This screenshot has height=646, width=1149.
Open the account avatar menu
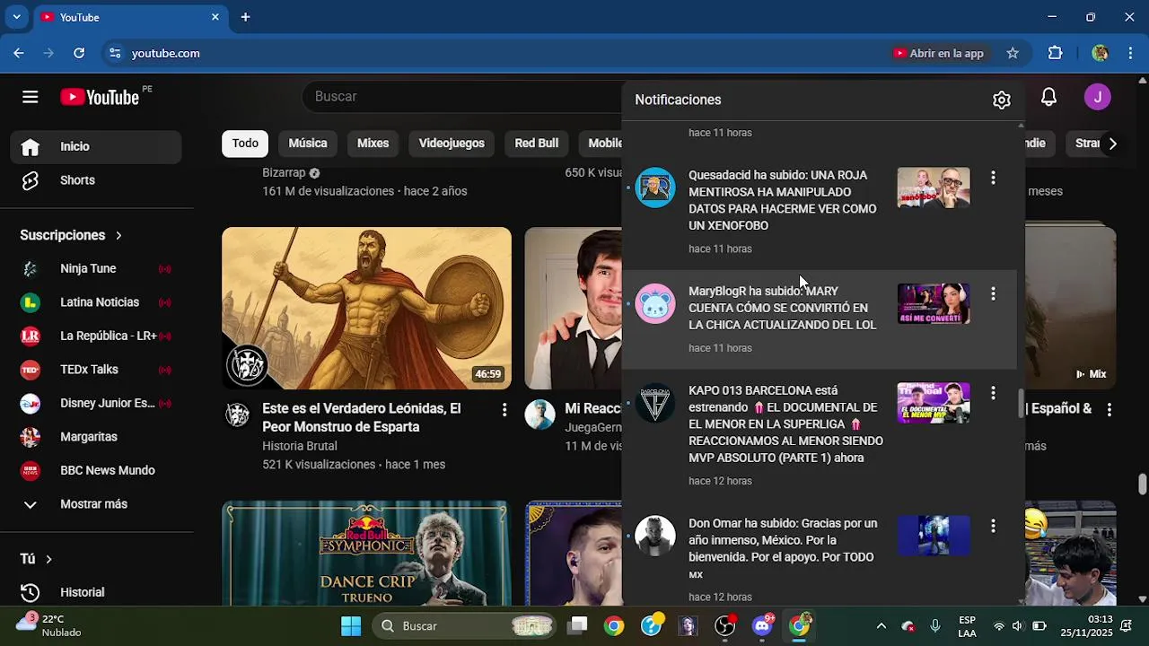point(1097,97)
